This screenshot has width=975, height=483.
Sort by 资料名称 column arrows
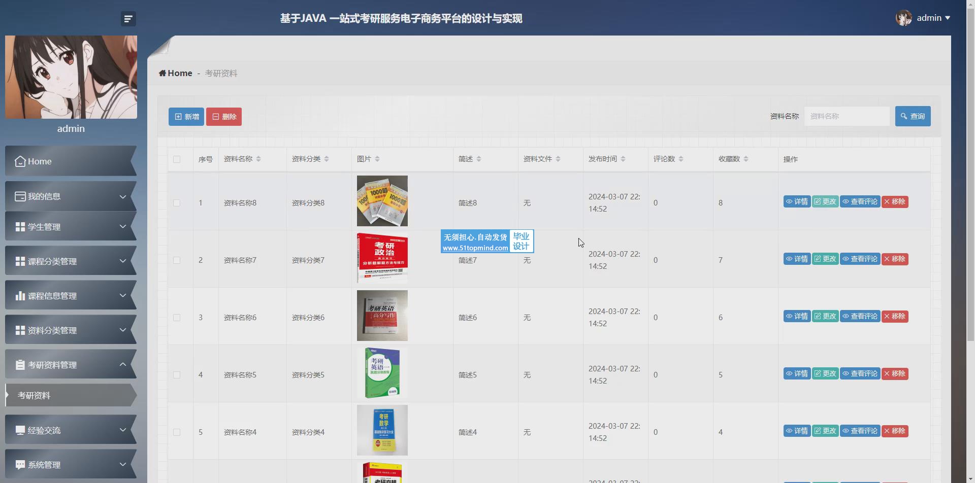pos(258,159)
